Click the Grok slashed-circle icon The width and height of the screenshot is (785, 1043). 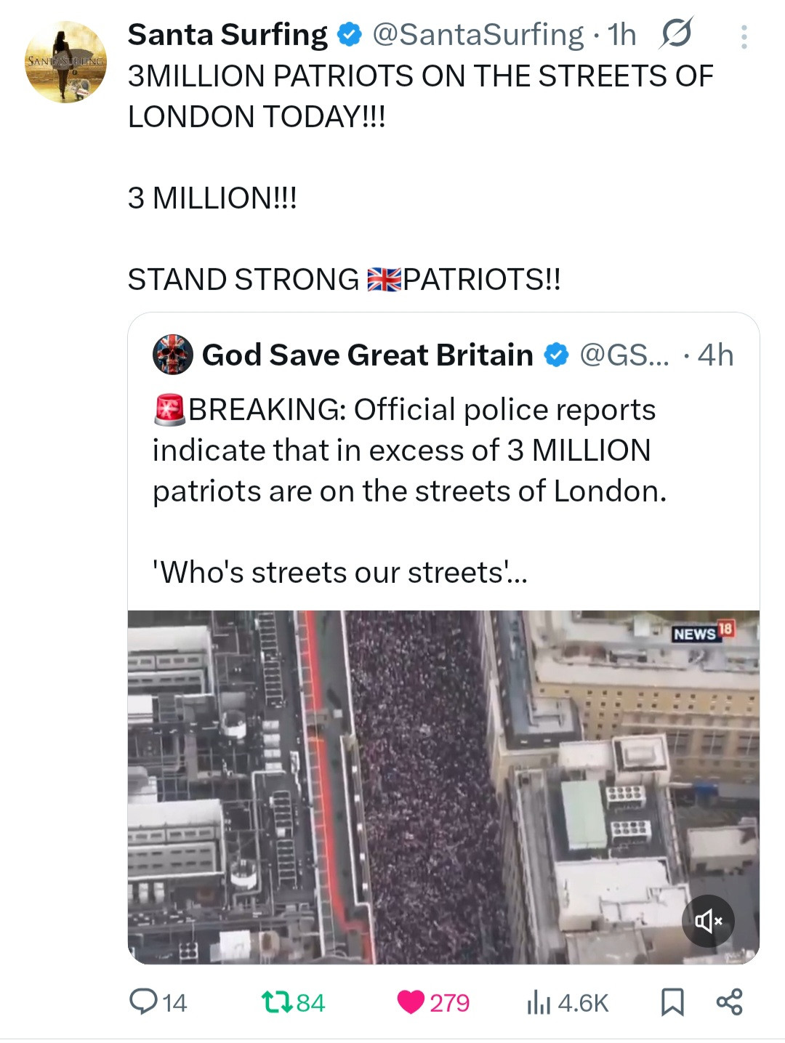676,33
